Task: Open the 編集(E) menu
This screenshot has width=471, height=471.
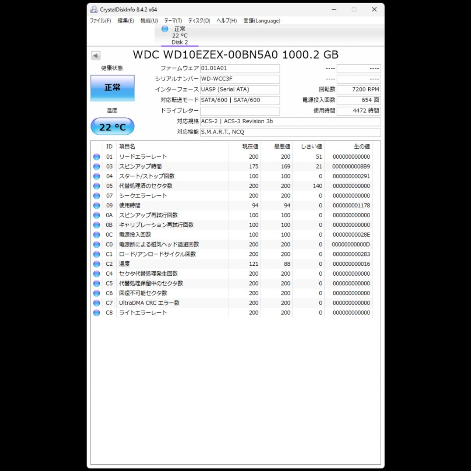Action: (x=126, y=21)
